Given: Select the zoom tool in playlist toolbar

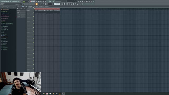Looking at the screenshot, I should click(x=31, y=6).
